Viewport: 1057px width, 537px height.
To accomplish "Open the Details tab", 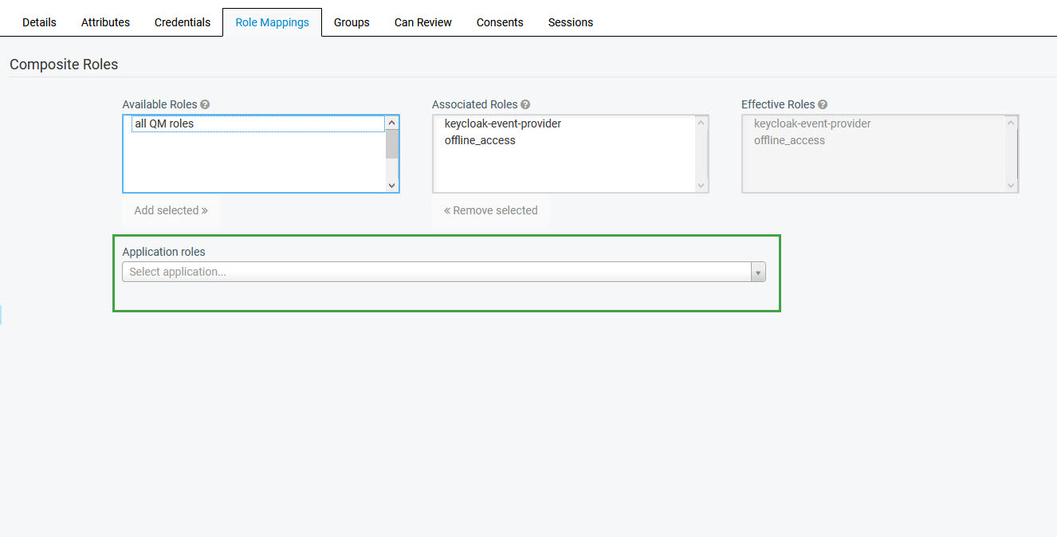I will pyautogui.click(x=39, y=22).
